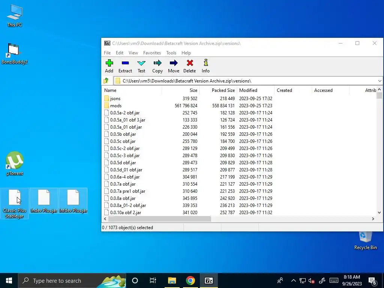Open the File menu
The image size is (384, 288).
point(107,53)
